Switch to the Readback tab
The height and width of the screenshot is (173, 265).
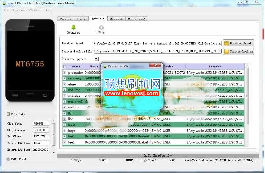[x=117, y=19]
